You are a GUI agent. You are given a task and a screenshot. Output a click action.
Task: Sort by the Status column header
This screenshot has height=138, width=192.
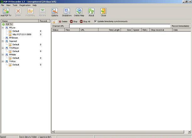[58, 30]
